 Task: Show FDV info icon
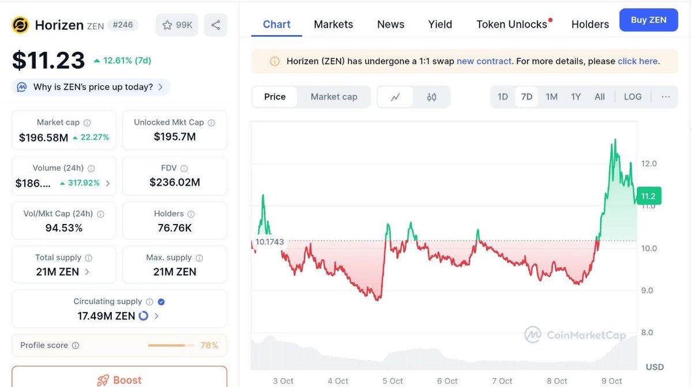[184, 168]
